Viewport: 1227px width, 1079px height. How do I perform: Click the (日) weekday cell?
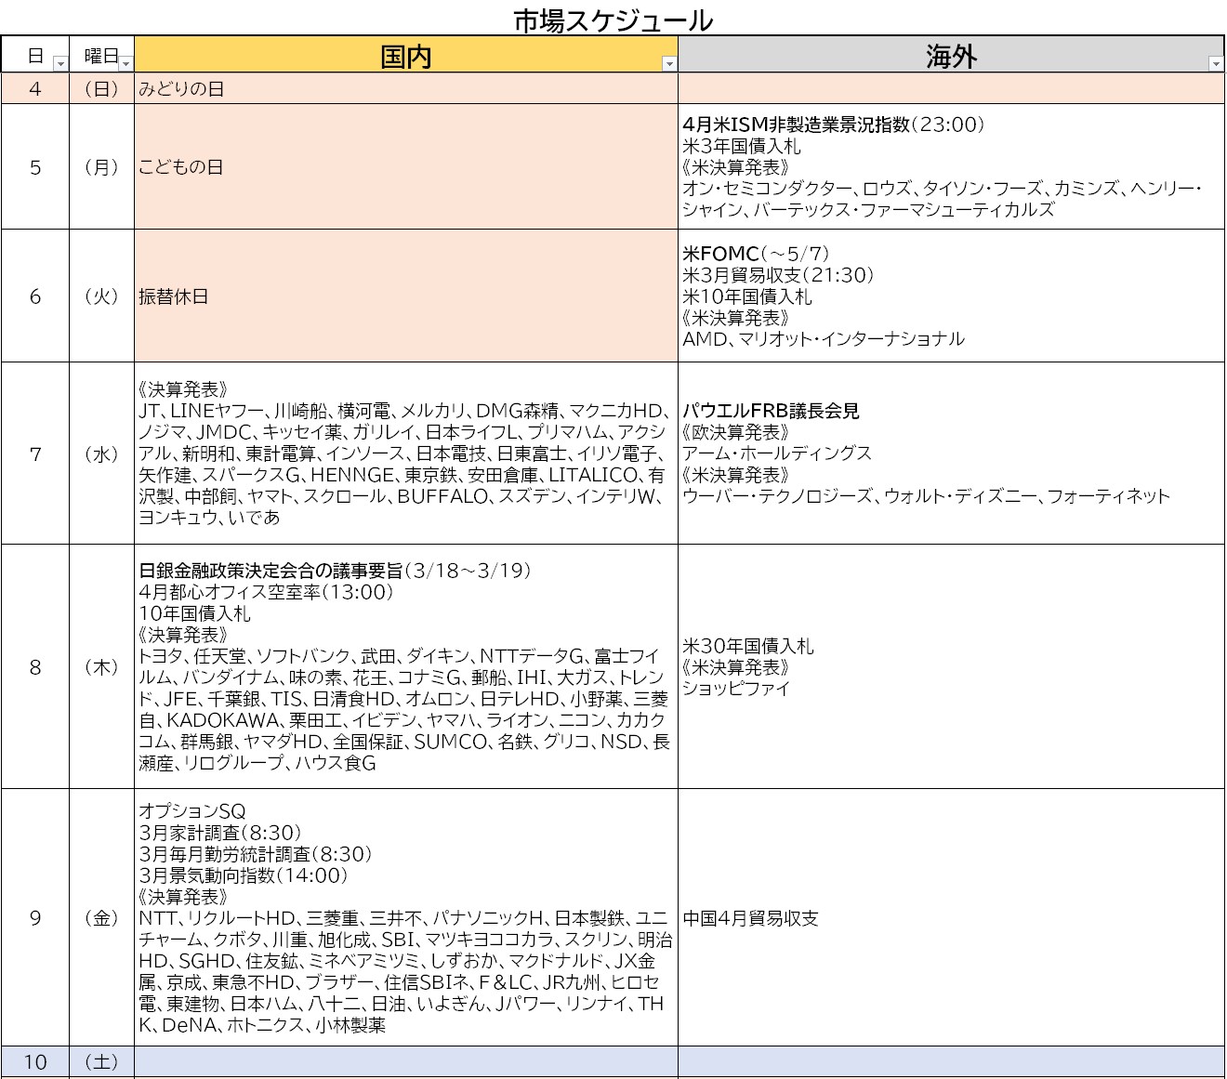click(101, 89)
